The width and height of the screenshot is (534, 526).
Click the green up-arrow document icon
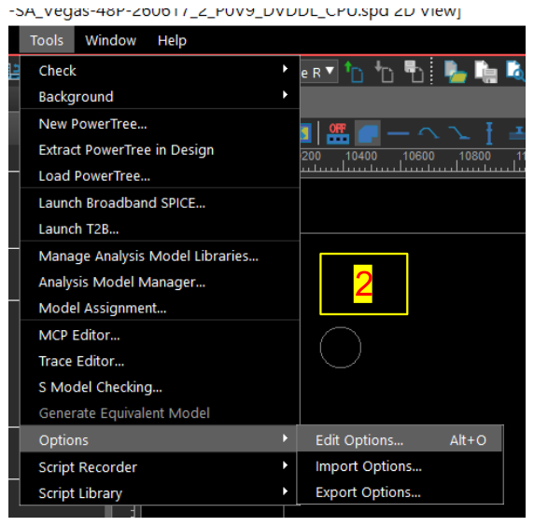[x=354, y=72]
